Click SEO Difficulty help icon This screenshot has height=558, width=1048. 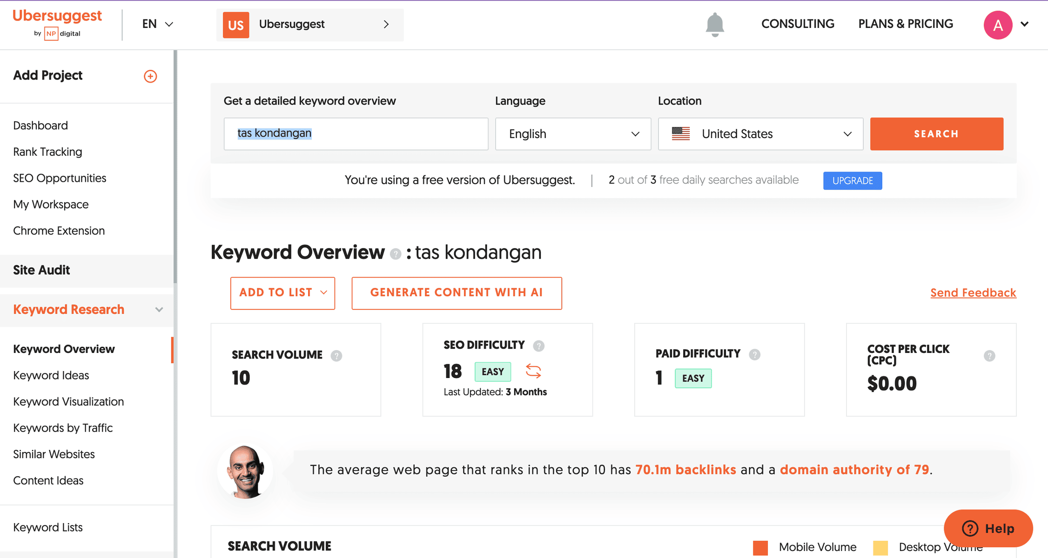(x=539, y=345)
